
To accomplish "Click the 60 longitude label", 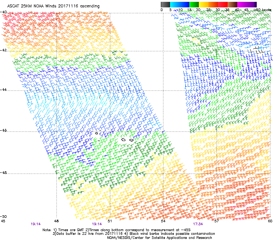I will [270, 221].
